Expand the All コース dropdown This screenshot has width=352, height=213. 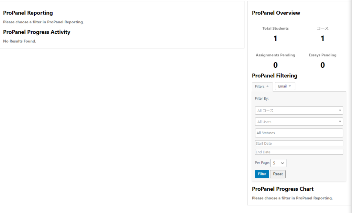click(299, 111)
